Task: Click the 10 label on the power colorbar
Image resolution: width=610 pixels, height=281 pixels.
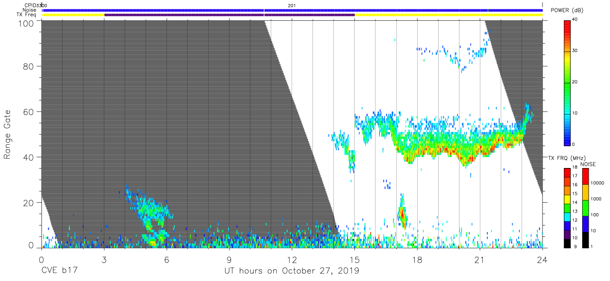Action: click(x=575, y=113)
